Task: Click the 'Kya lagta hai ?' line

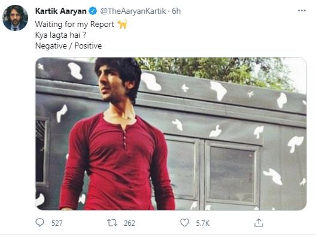Action: (60, 35)
